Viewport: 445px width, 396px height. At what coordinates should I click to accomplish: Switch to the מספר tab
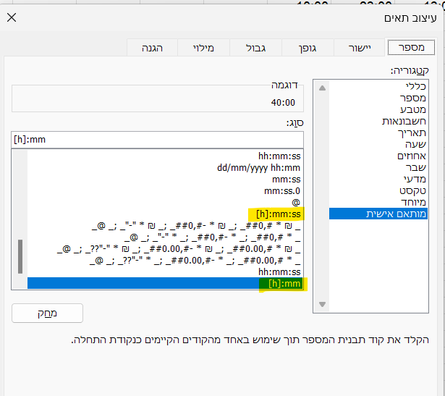(x=411, y=47)
